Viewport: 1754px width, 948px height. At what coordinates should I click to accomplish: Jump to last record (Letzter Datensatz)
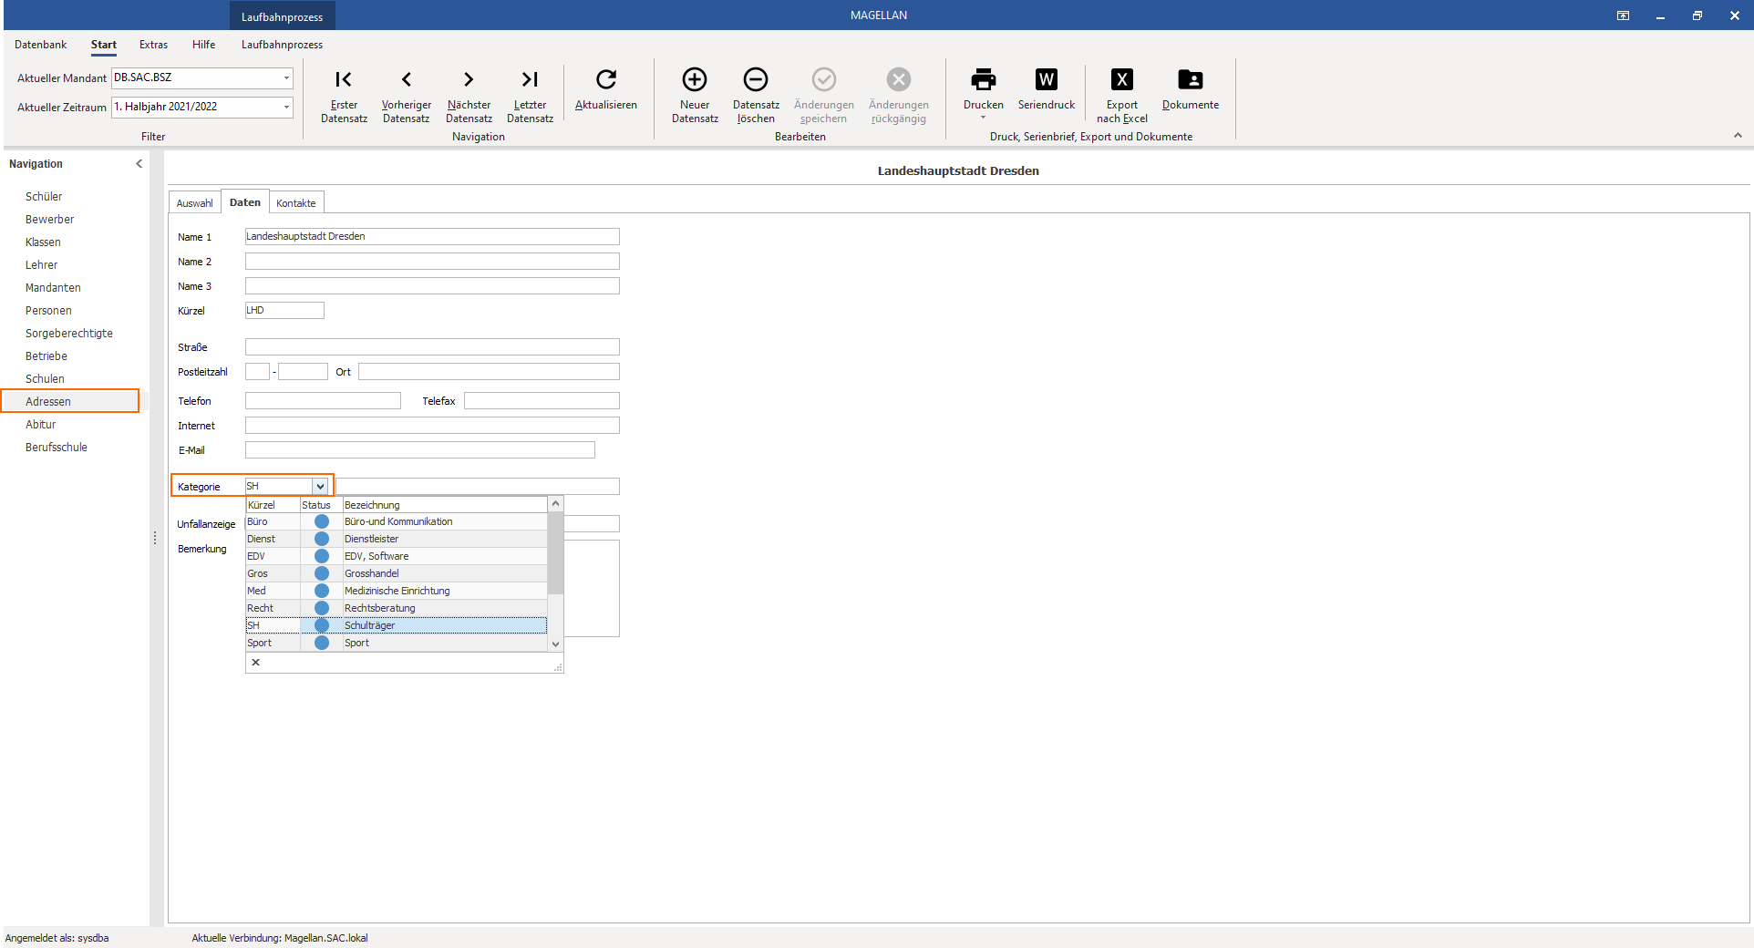(530, 95)
